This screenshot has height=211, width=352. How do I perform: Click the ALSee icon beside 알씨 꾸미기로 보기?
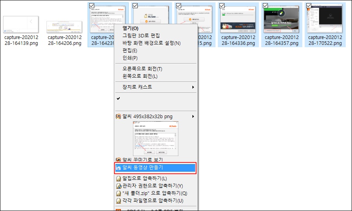tap(118, 160)
